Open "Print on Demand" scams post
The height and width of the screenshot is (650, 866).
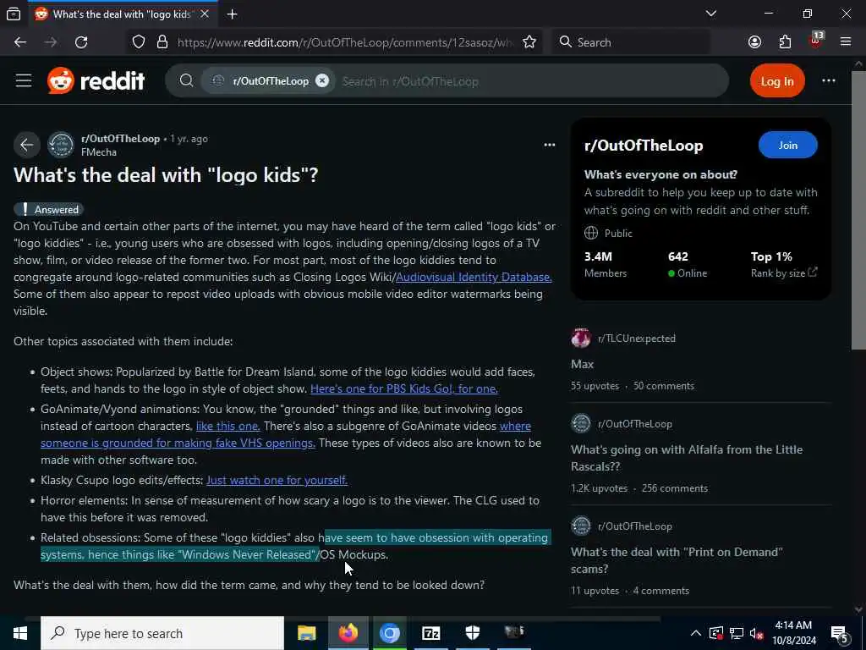[x=677, y=560]
